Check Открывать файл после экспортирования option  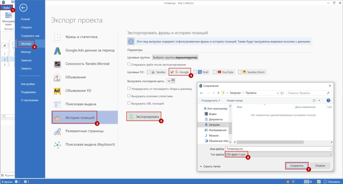[x=129, y=64]
